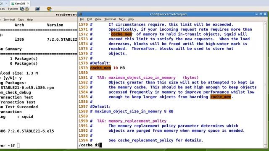Viewport: 269px width, 151px height.
Task: Launch terminal from the panel icon
Action: tap(37, 9)
